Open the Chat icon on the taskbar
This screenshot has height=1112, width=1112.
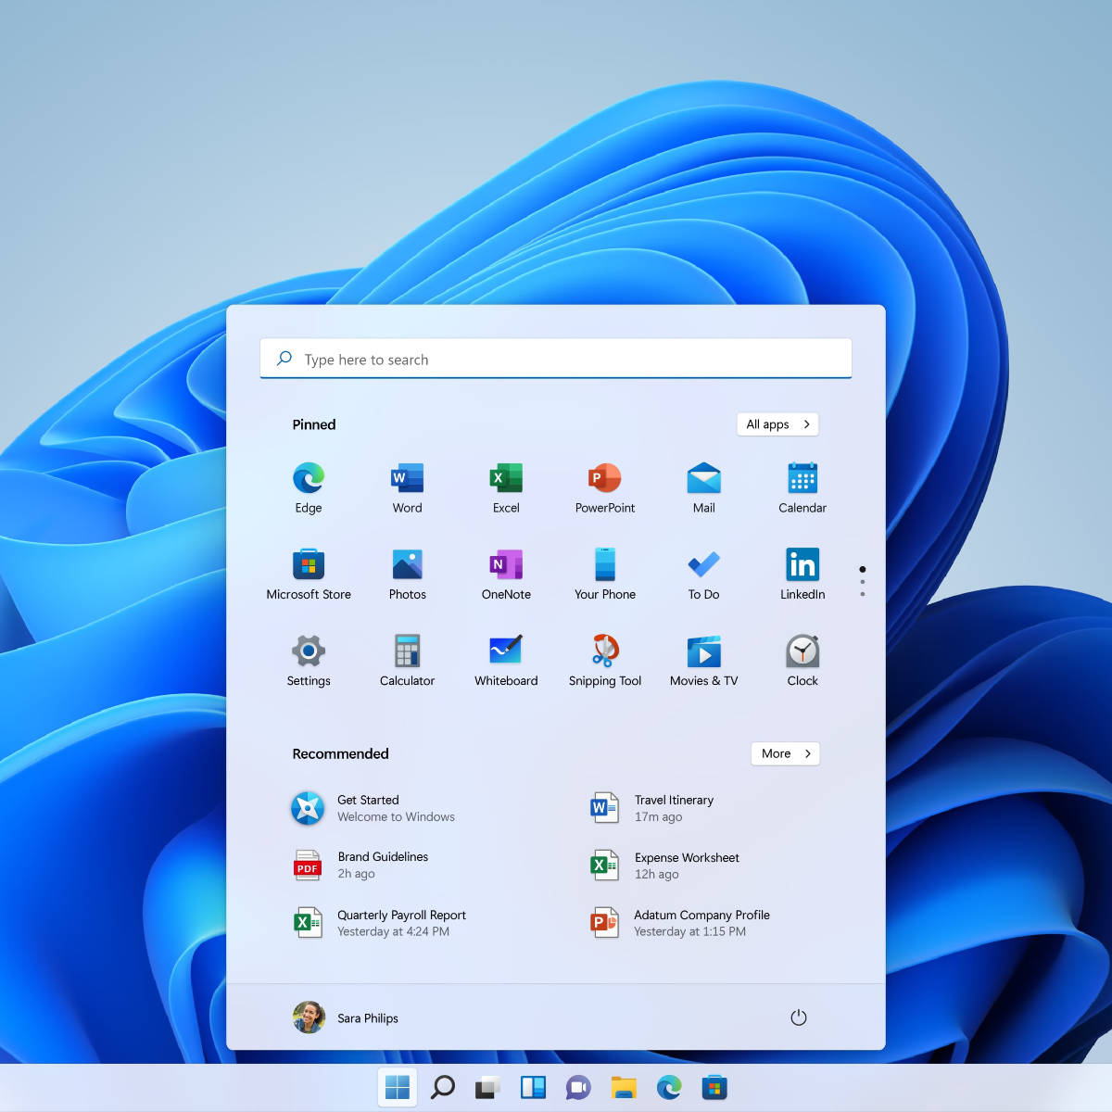tap(578, 1086)
